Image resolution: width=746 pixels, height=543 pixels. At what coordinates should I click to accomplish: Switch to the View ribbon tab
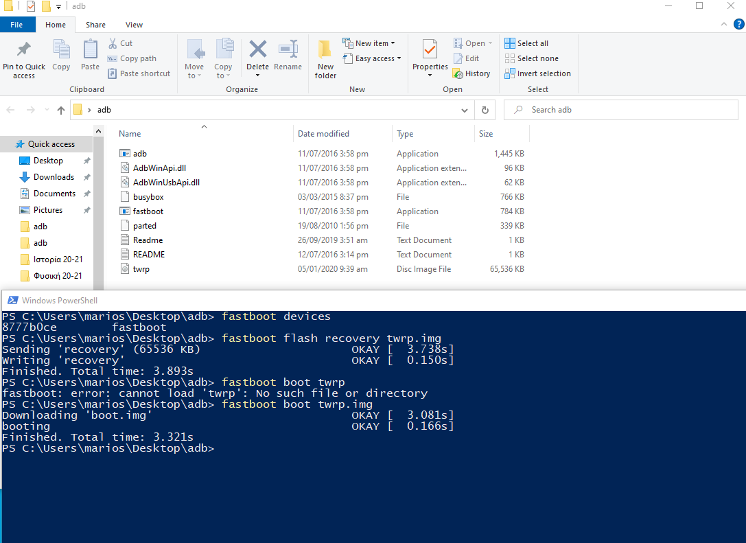(134, 25)
